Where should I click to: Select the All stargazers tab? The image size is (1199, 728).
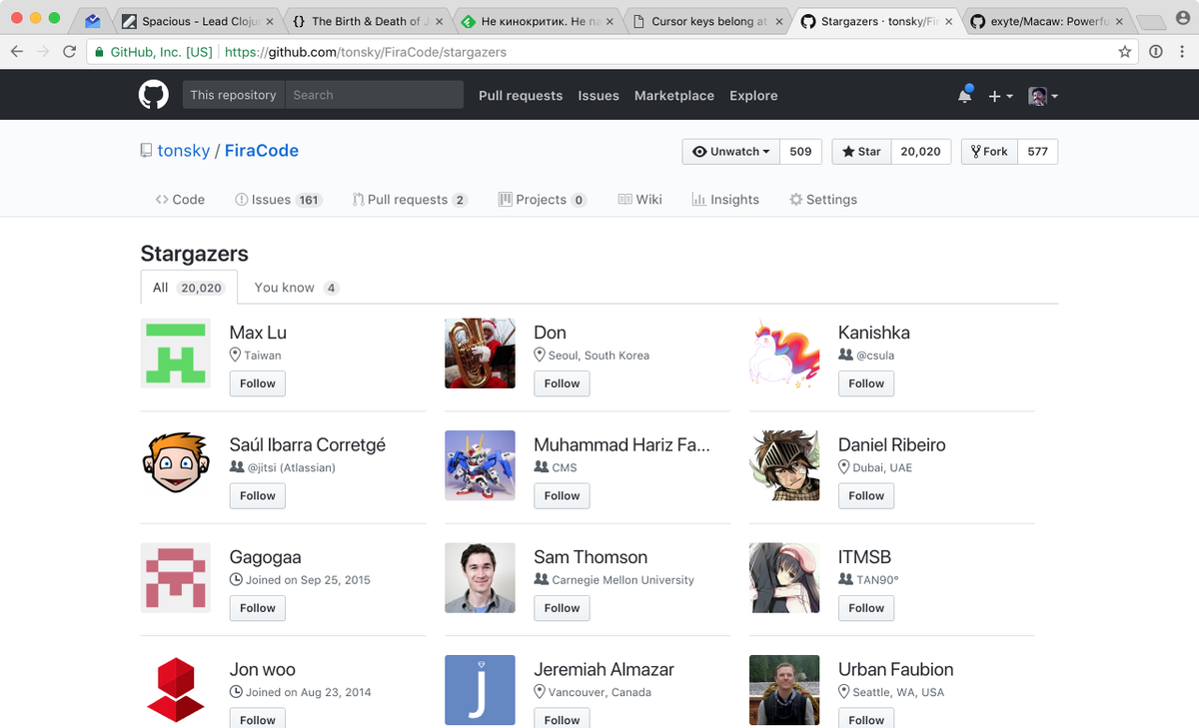(189, 288)
